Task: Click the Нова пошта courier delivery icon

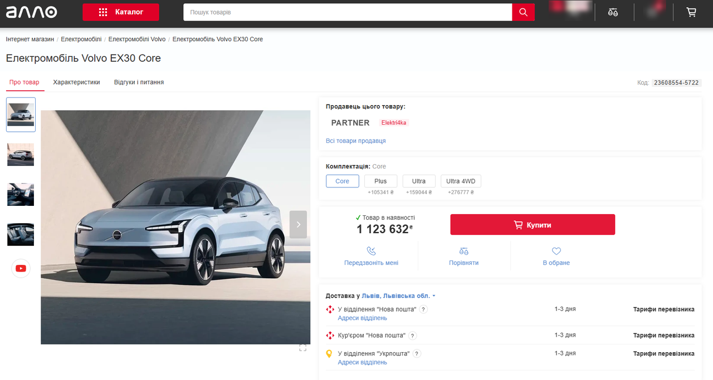Action: [330, 335]
